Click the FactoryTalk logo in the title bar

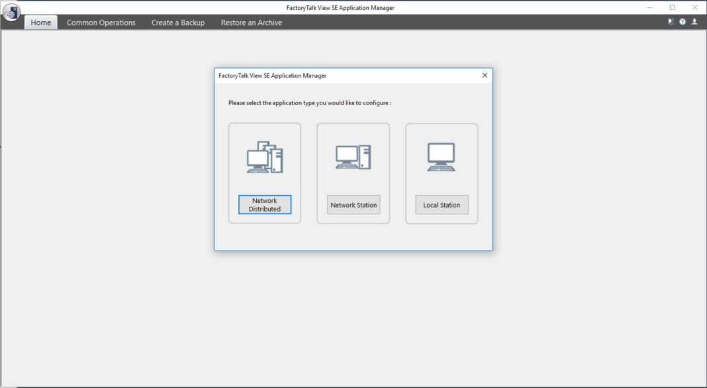[x=11, y=13]
